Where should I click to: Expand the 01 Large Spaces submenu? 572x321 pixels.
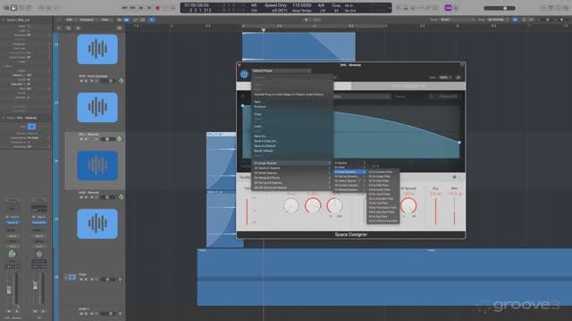[x=292, y=163]
